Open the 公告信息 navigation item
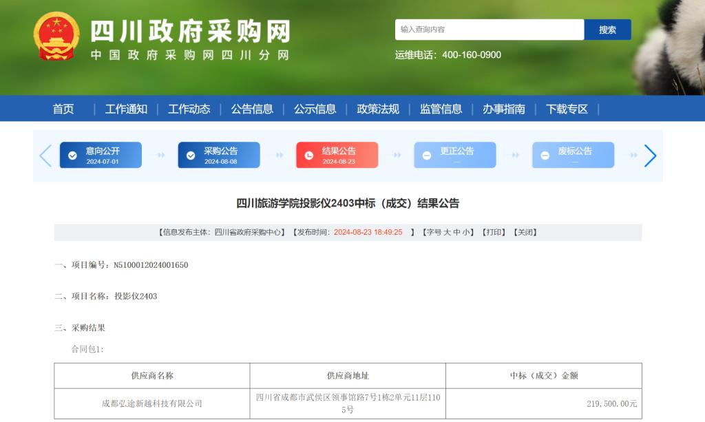The width and height of the screenshot is (705, 422). tap(252, 109)
